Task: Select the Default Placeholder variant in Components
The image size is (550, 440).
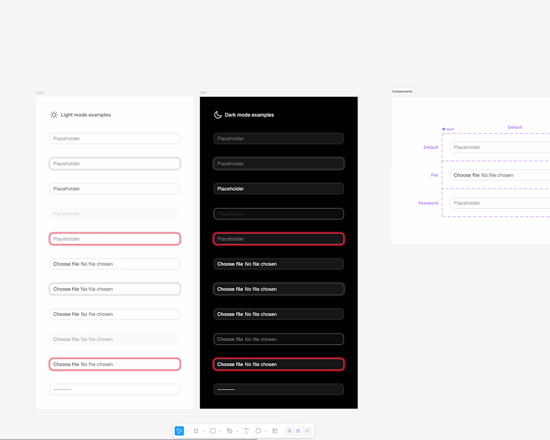Action: pyautogui.click(x=500, y=147)
